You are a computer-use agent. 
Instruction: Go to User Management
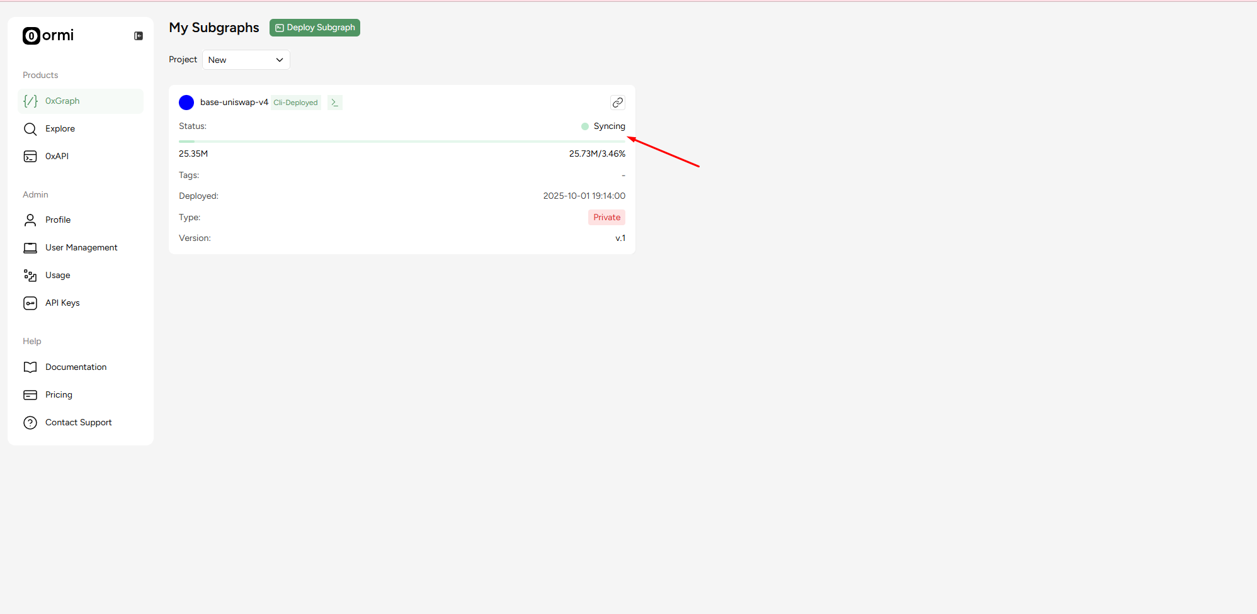point(81,248)
